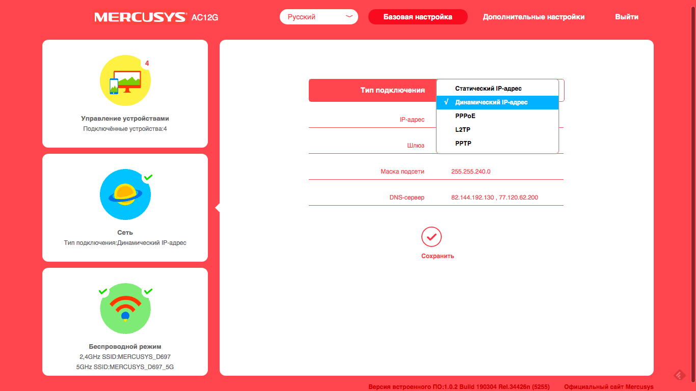696x391 pixels.
Task: Click the Wireless mode Wi-Fi icon
Action: coord(125,309)
